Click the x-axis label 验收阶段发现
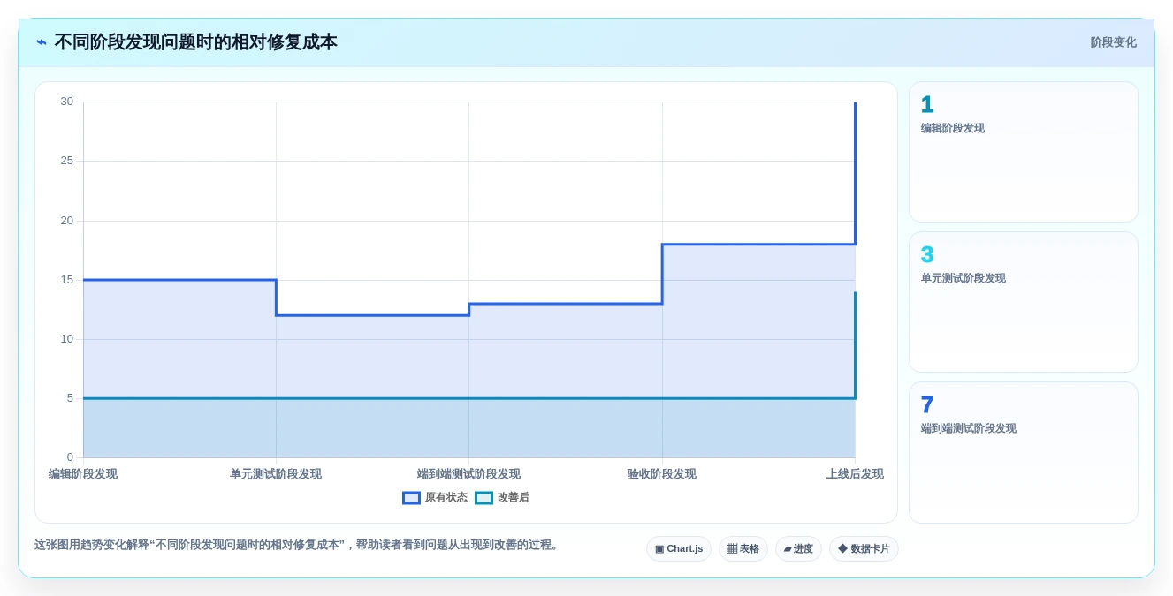 point(662,474)
